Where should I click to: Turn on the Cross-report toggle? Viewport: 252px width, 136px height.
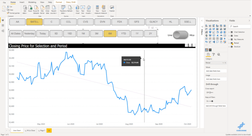[211, 92]
